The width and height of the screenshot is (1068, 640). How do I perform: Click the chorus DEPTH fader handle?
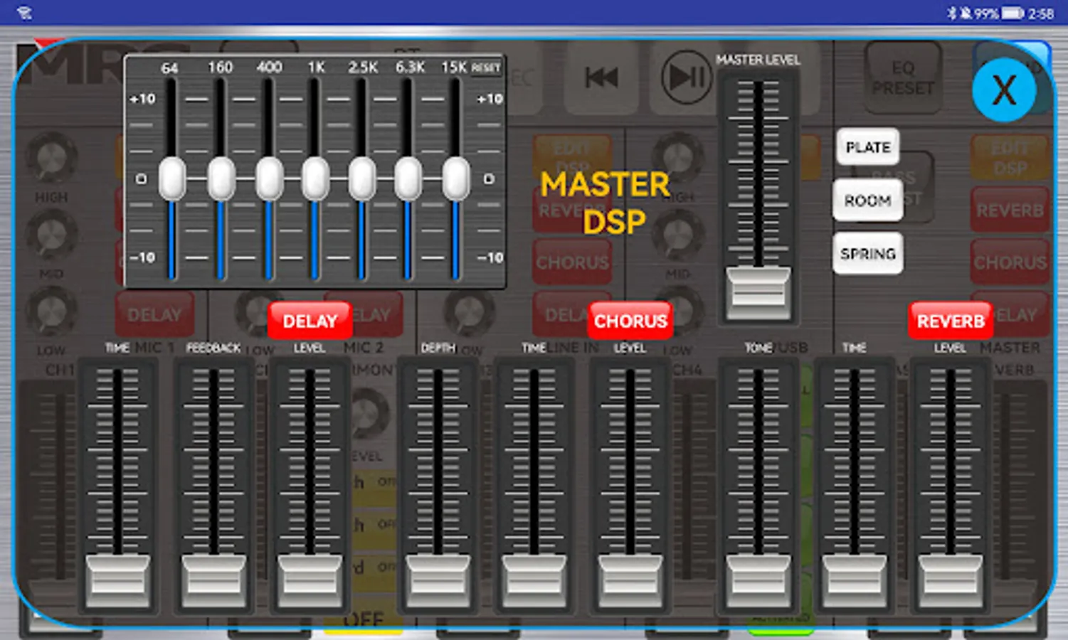tap(438, 580)
